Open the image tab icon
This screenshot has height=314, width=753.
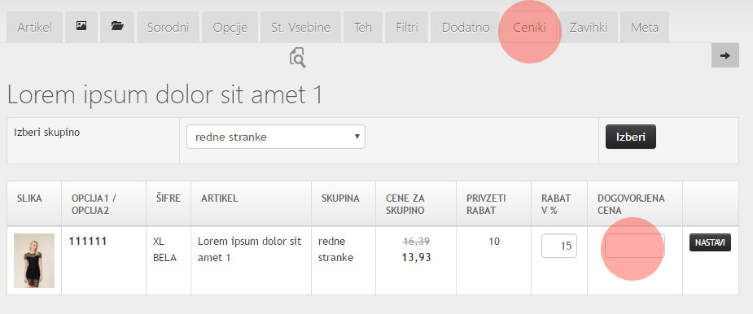(x=81, y=27)
